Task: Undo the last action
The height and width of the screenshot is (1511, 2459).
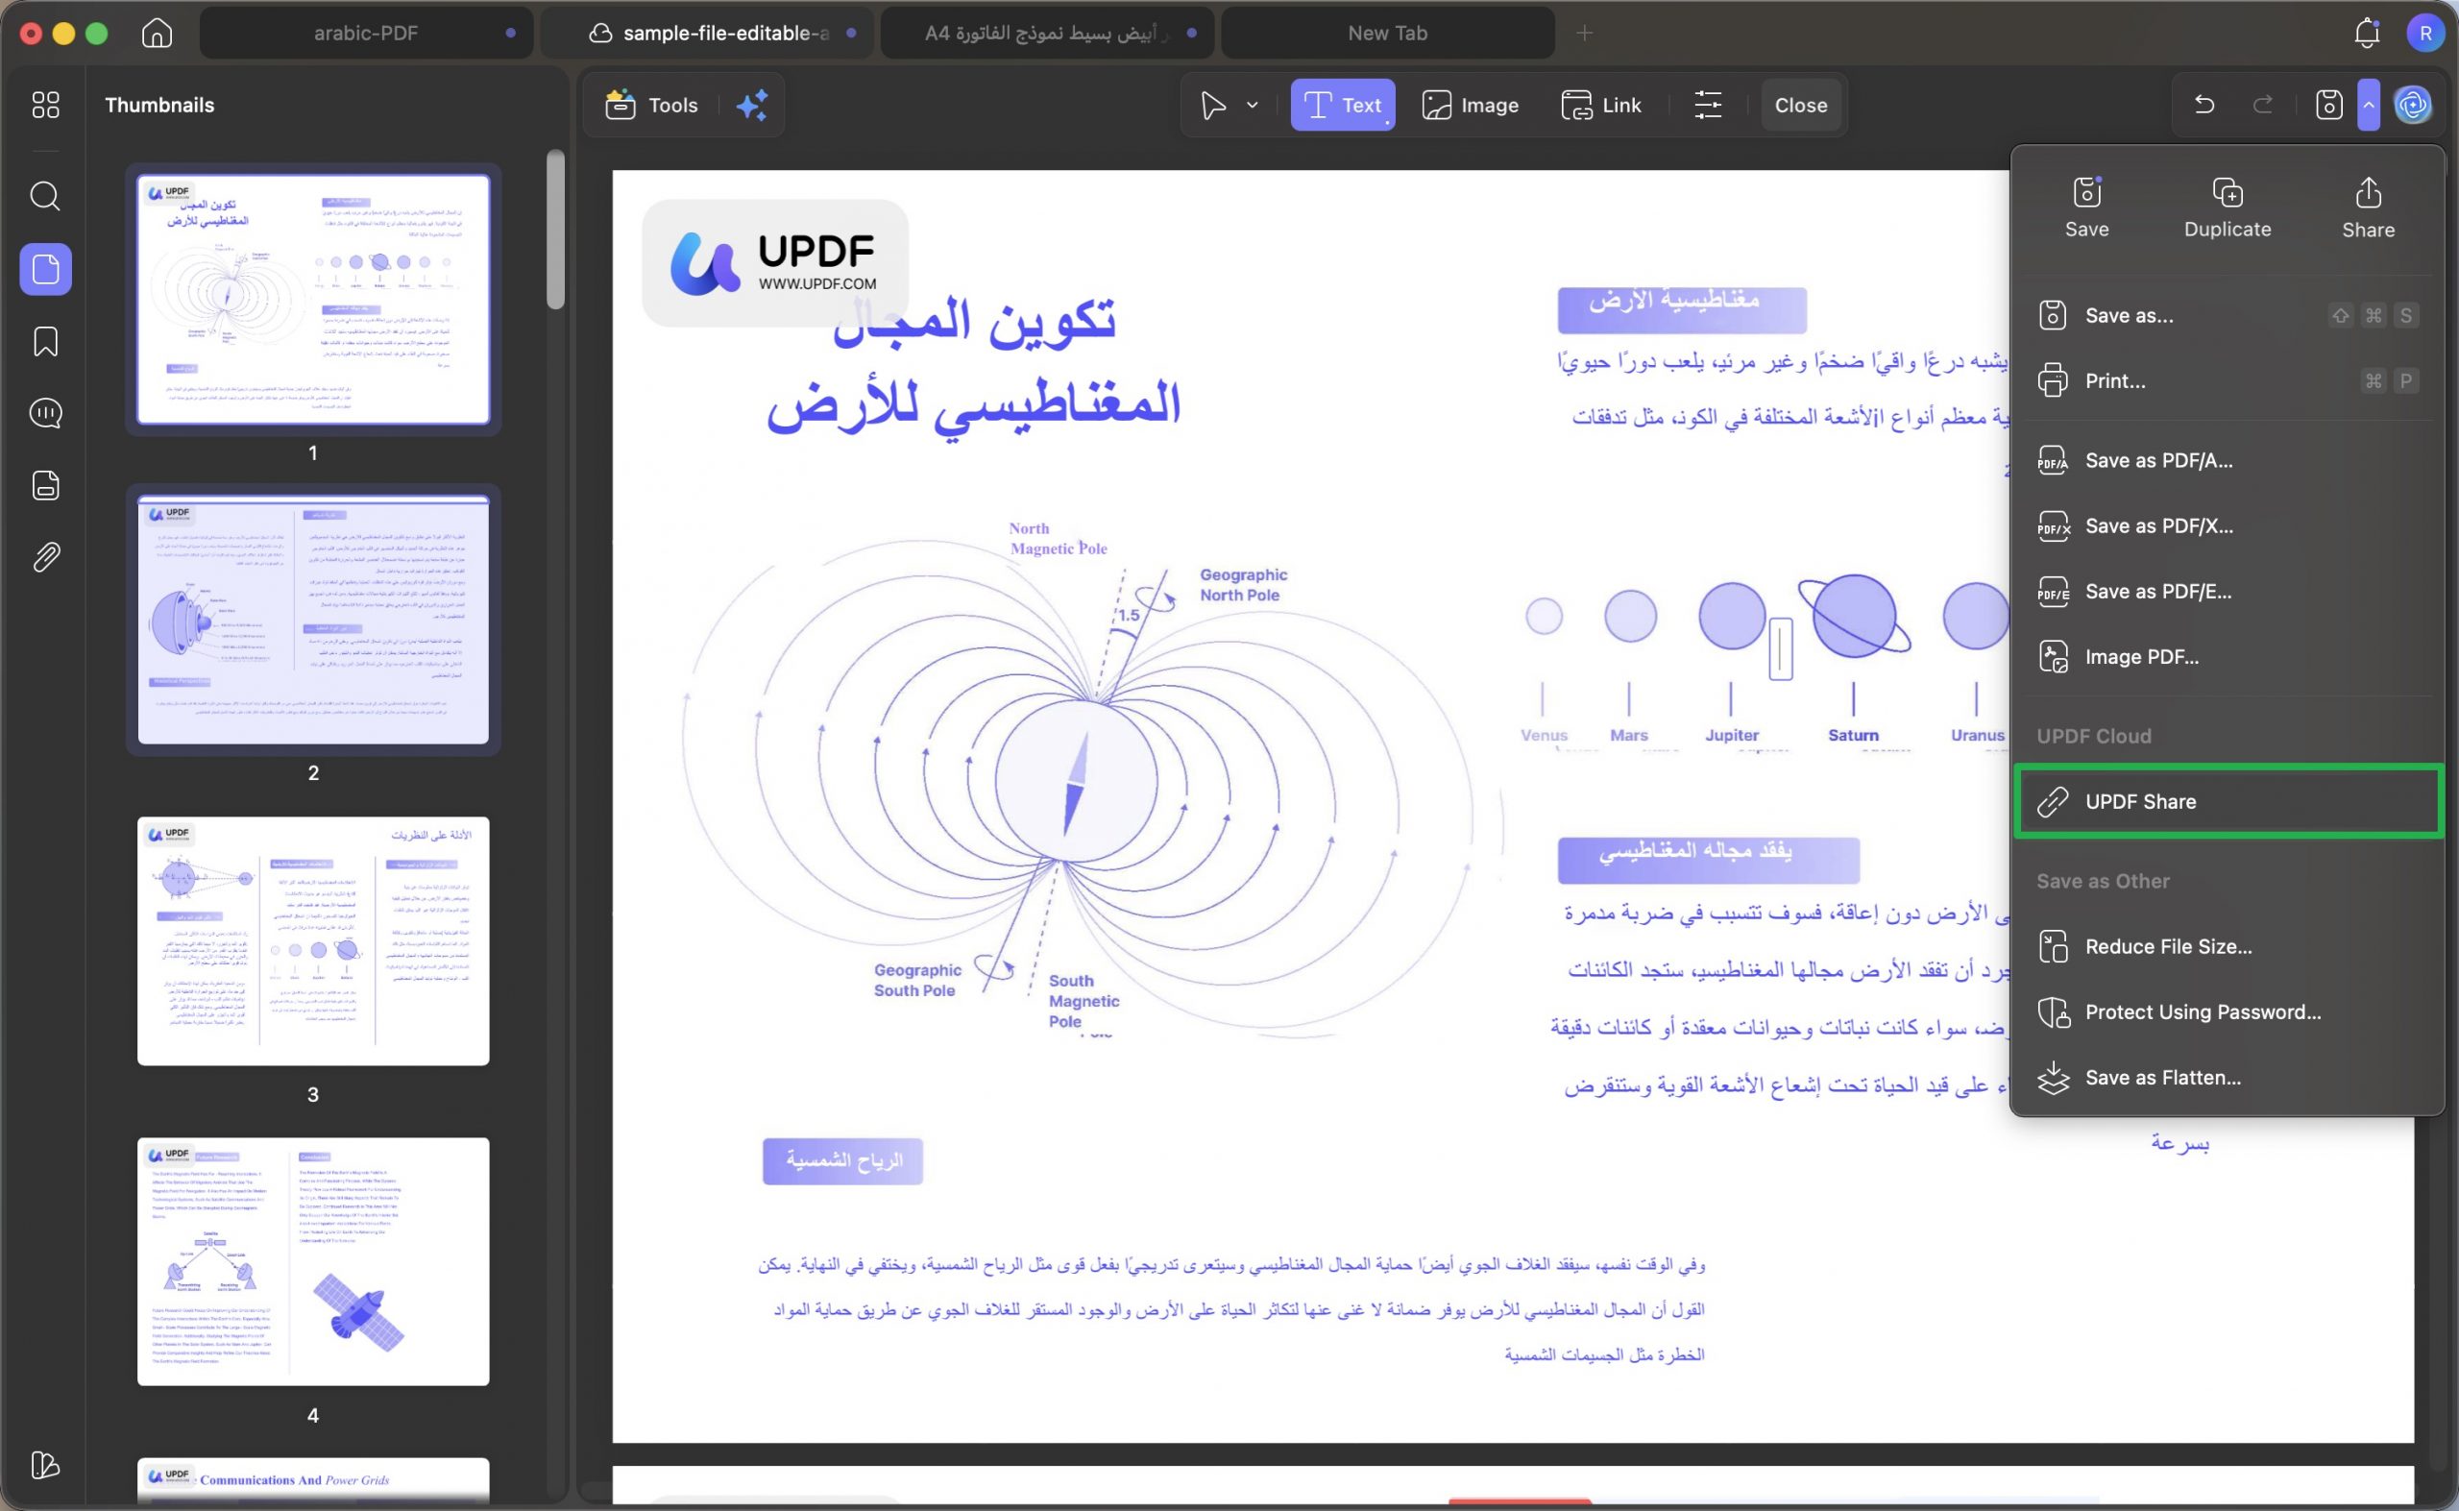Action: (x=2204, y=104)
